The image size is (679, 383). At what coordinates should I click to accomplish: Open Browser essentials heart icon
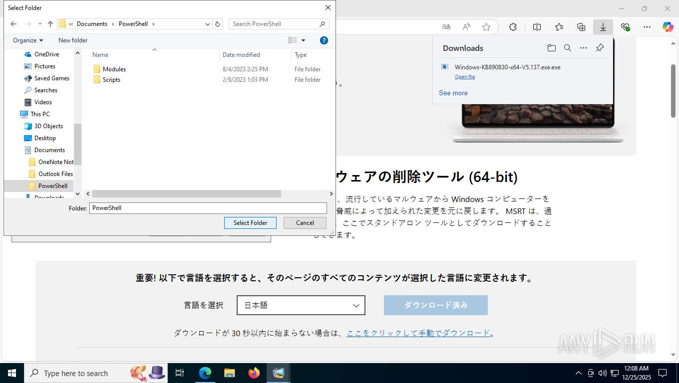(625, 27)
